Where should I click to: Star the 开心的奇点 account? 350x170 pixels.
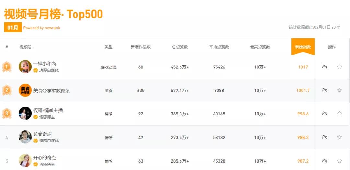pyautogui.click(x=339, y=161)
